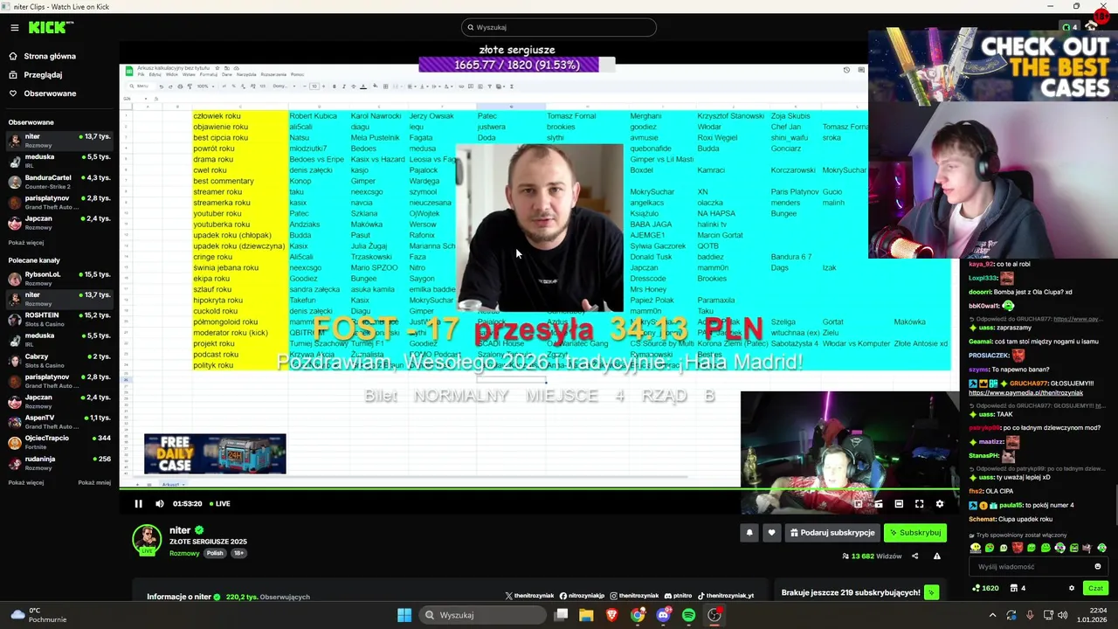Image resolution: width=1118 pixels, height=629 pixels.
Task: Open ROSHTEIN channel in recommended list
Action: [59, 318]
